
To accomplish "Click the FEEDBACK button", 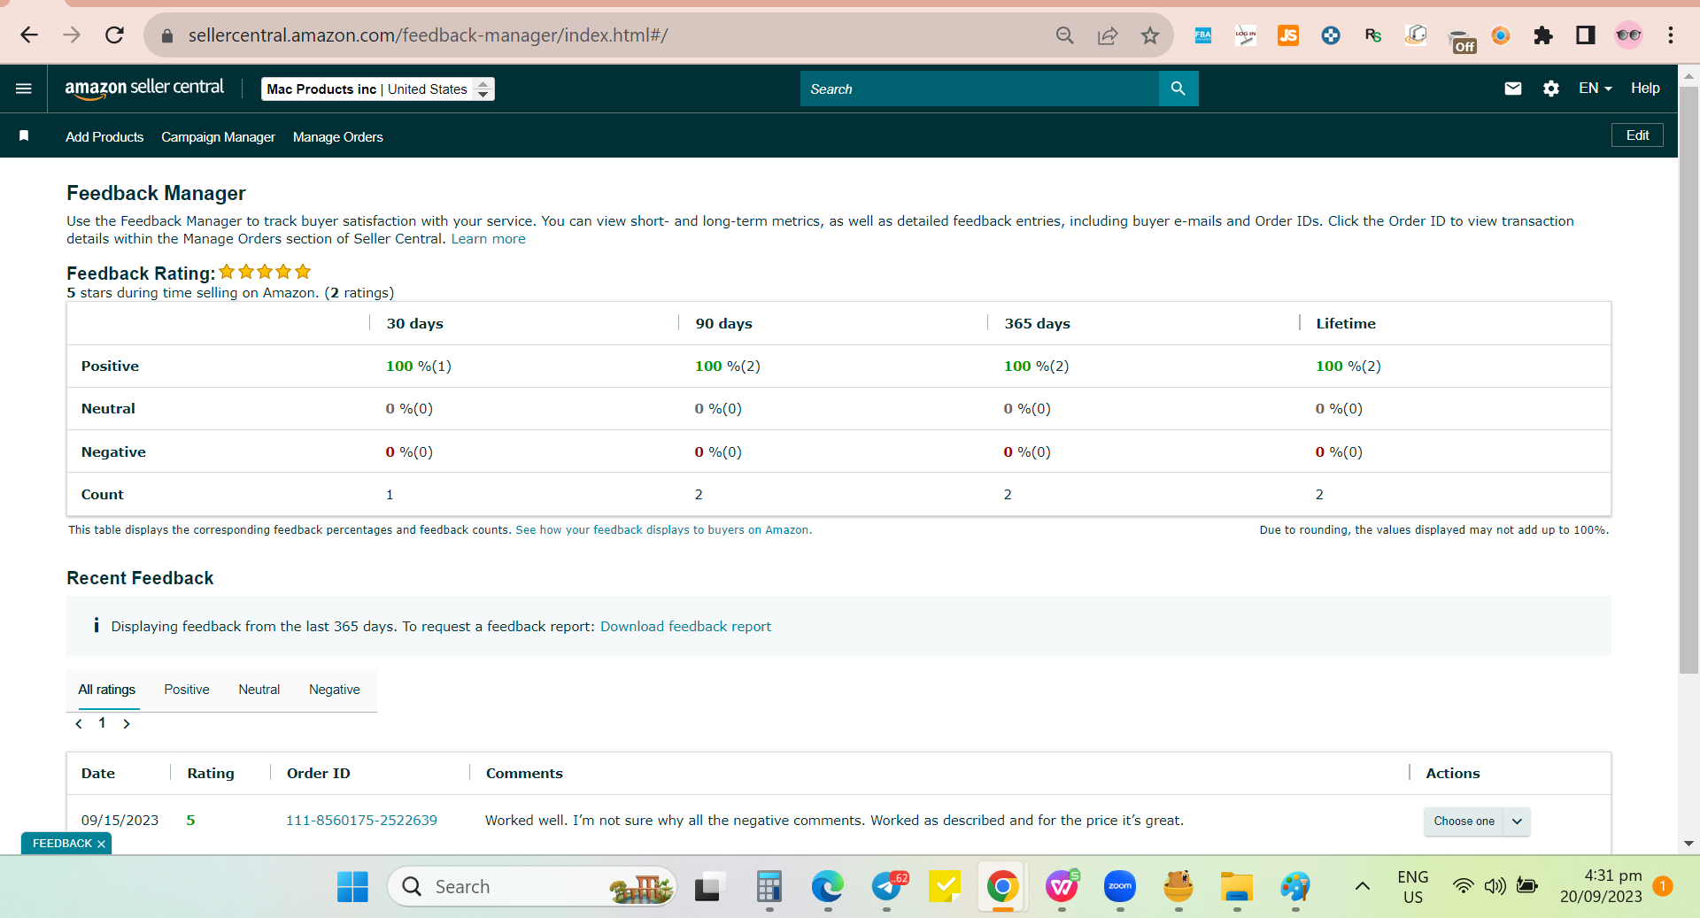I will click(x=62, y=844).
